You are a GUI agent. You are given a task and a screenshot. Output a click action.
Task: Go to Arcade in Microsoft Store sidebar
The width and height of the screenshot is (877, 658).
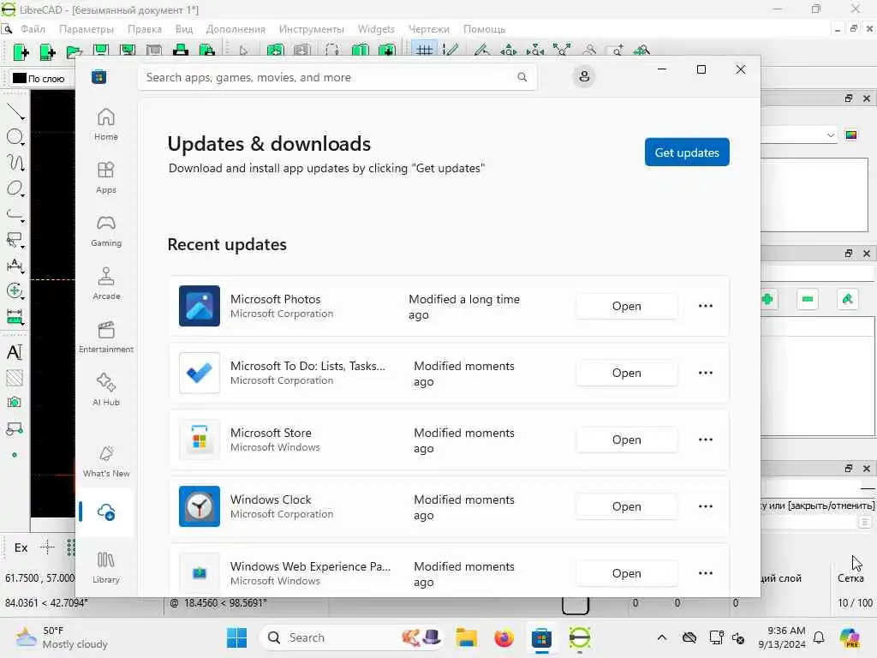click(105, 284)
